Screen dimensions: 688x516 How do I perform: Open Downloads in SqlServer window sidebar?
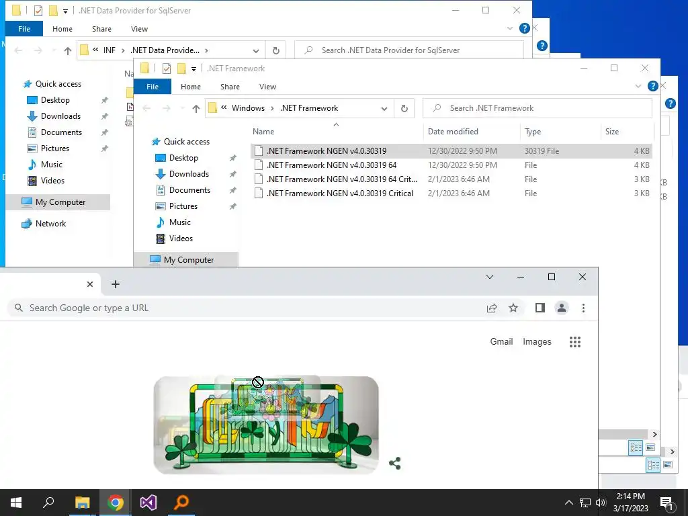(x=60, y=116)
